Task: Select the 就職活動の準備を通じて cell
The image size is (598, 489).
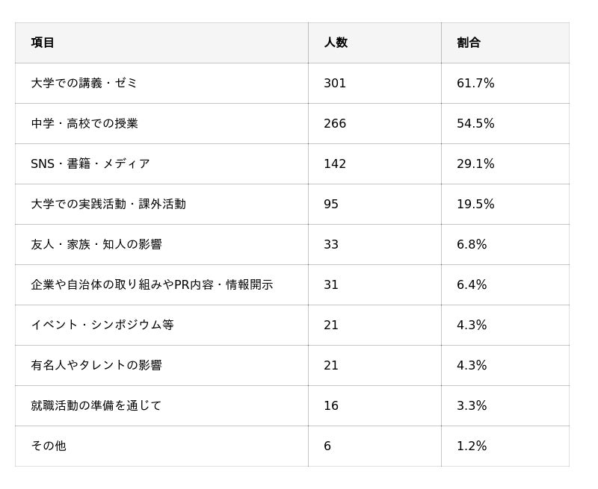Action: click(x=96, y=405)
